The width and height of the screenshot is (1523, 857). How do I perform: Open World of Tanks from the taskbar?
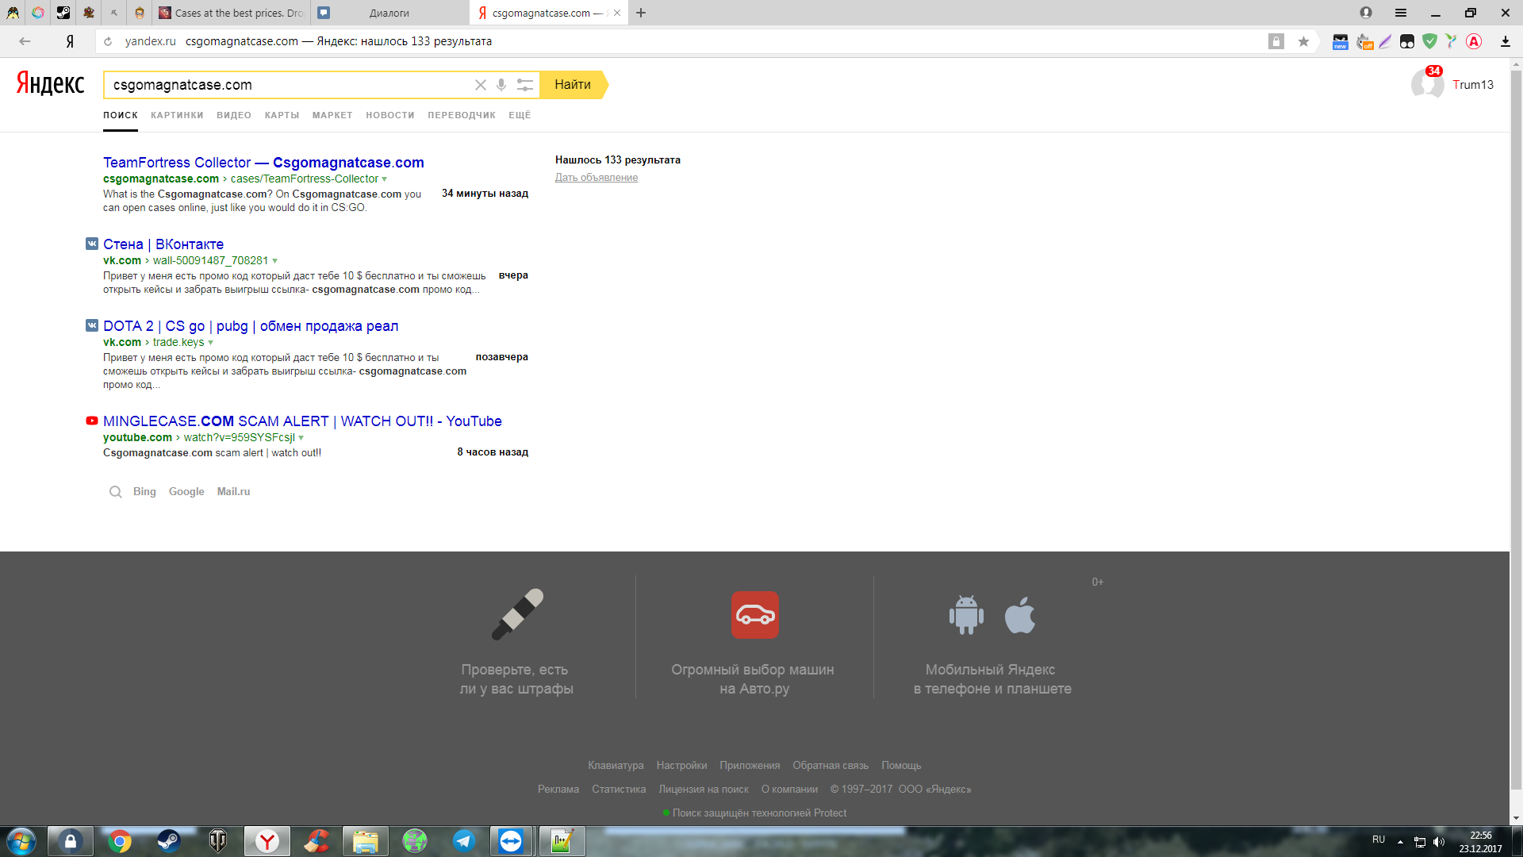pos(217,841)
